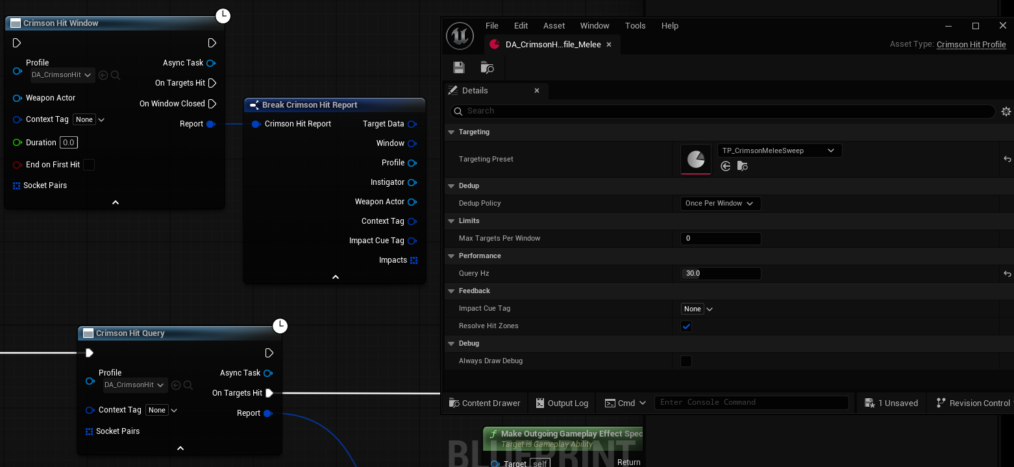Open the Targeting Preset asset dropdown

[780, 150]
